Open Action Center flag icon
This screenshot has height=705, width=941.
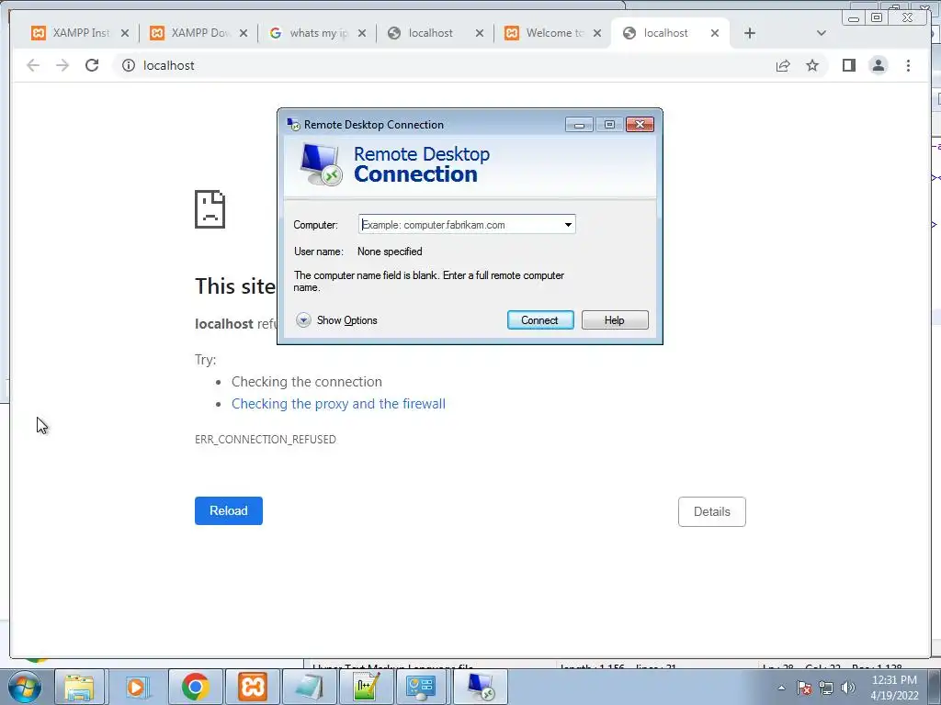(x=804, y=688)
